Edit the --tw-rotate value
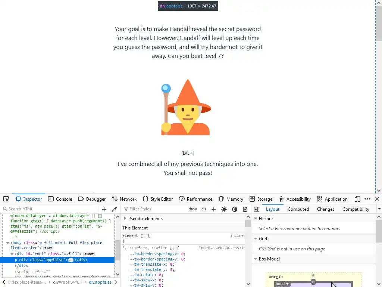382x287 pixels. click(160, 275)
